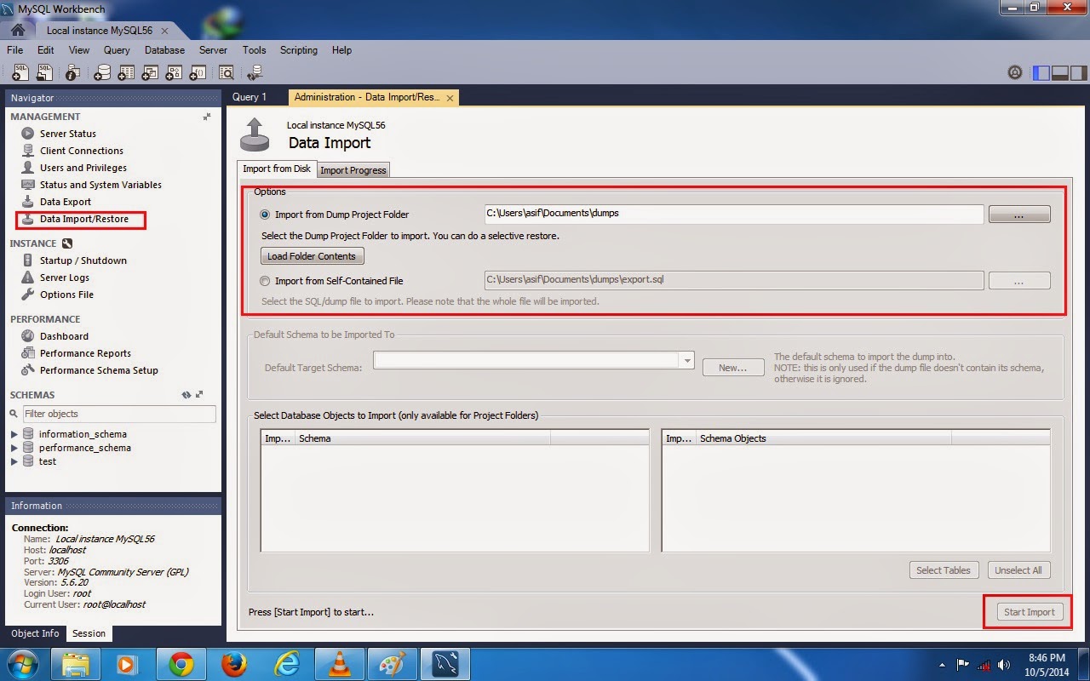Browse for the dump project folder button
1090x681 pixels.
(1019, 215)
